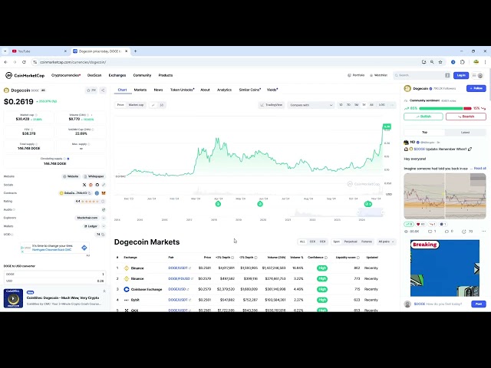The height and width of the screenshot is (368, 491).
Task: Toggle LOG scale on the chart
Action: [x=382, y=104]
